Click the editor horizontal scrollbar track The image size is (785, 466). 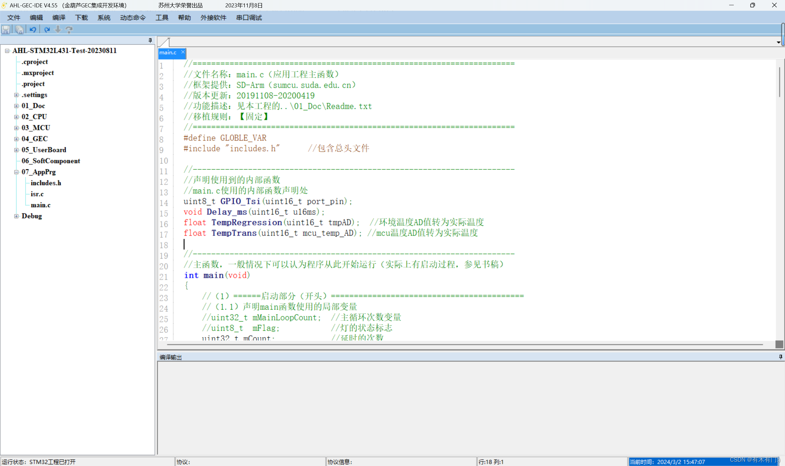464,344
